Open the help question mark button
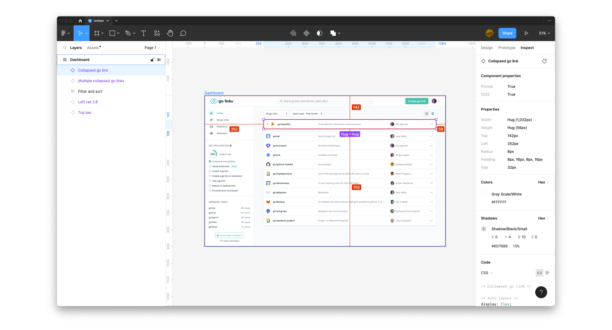This screenshot has height=330, width=612. pyautogui.click(x=541, y=292)
